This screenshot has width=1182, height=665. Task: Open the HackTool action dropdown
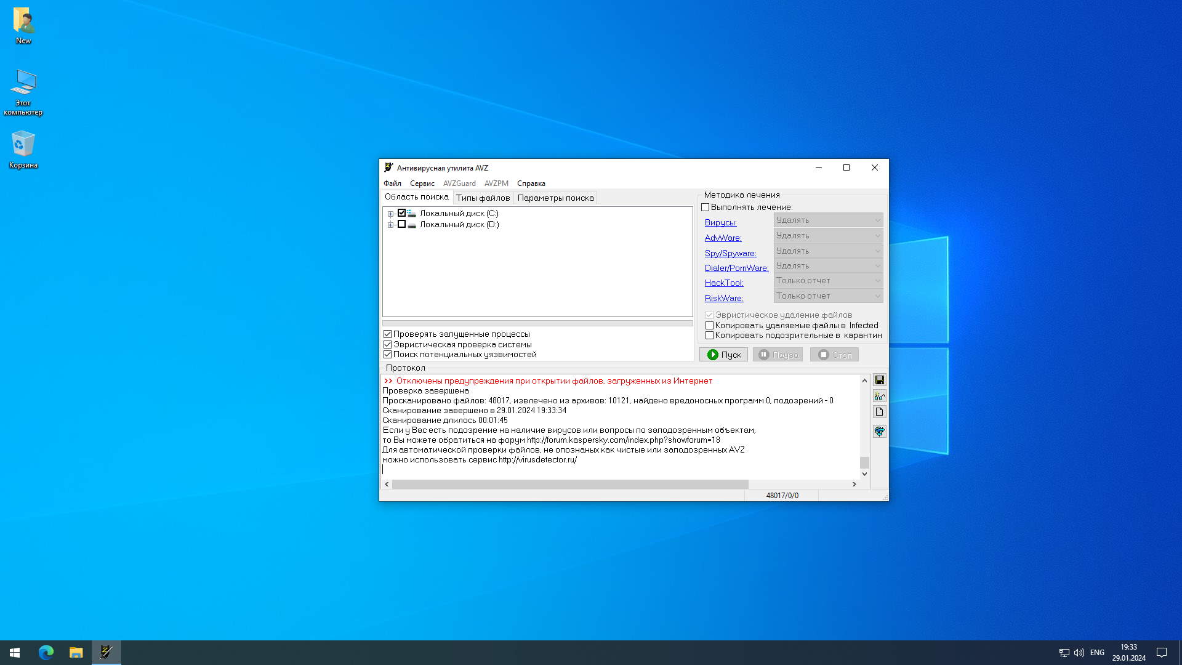(x=828, y=281)
